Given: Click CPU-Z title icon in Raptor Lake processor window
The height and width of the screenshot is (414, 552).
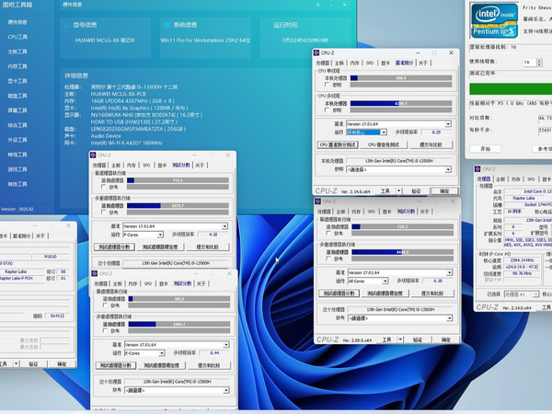Looking at the screenshot, I should [x=477, y=169].
